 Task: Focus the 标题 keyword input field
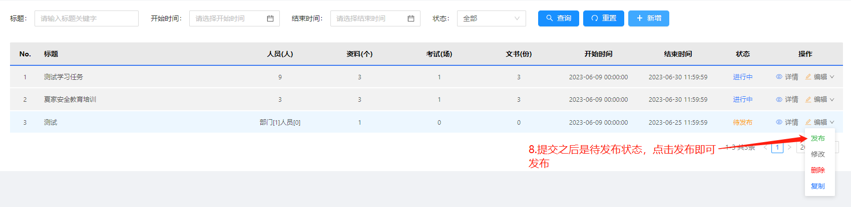(86, 18)
